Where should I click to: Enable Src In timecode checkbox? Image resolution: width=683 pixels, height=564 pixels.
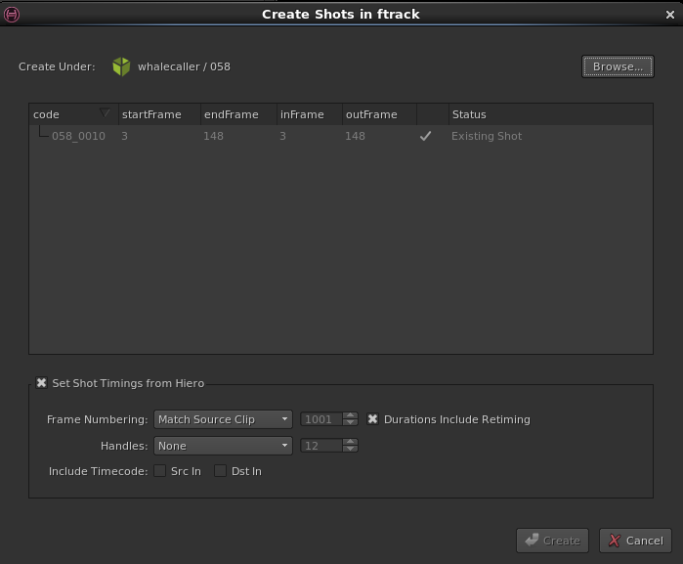pyautogui.click(x=160, y=471)
